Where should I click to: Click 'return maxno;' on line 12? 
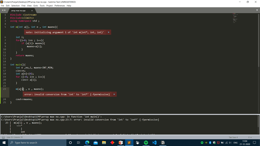[x=25, y=55]
